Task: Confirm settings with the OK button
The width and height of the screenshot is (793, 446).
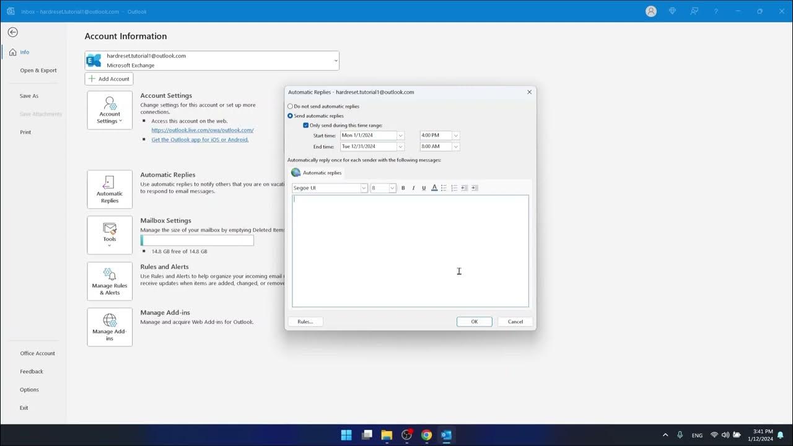Action: tap(474, 321)
